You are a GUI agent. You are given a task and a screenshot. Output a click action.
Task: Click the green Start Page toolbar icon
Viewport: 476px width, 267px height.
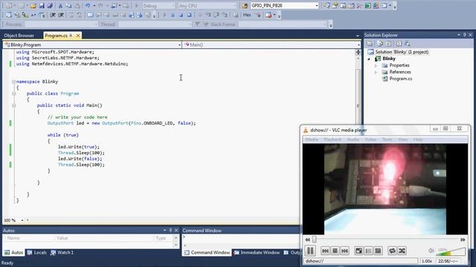[367, 6]
